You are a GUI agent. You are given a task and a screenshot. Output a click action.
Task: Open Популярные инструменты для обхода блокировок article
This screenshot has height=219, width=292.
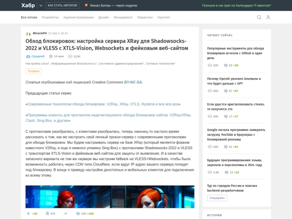[235, 53]
